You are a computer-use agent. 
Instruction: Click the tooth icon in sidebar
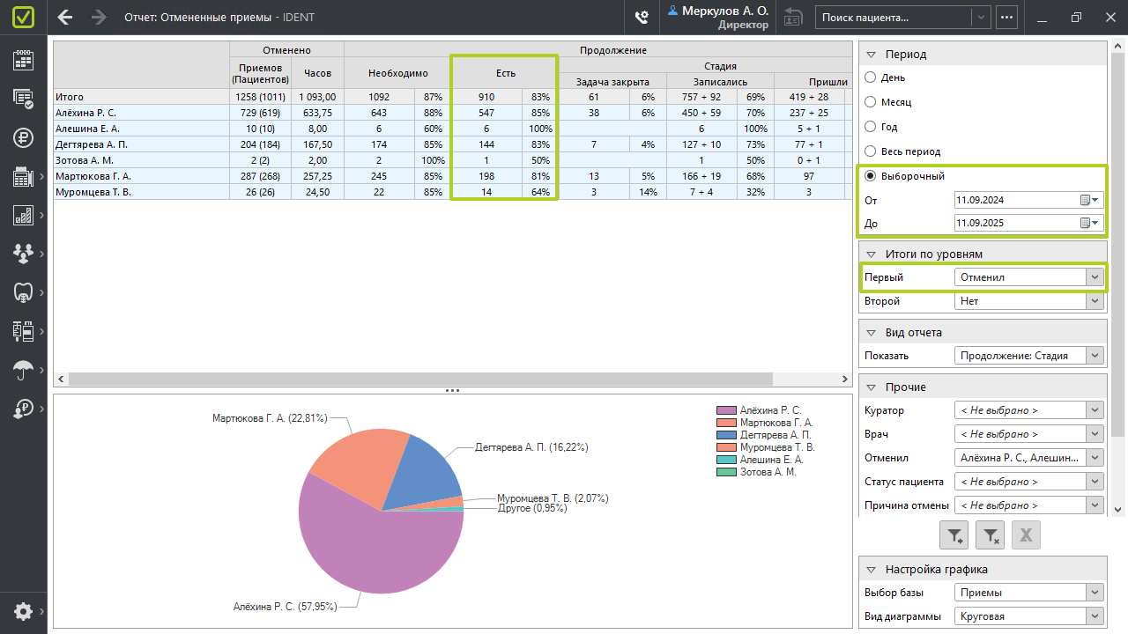click(23, 291)
